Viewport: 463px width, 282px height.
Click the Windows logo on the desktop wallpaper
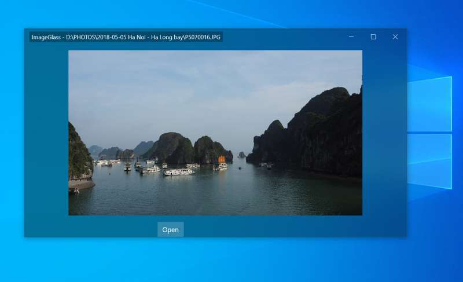[x=428, y=132]
